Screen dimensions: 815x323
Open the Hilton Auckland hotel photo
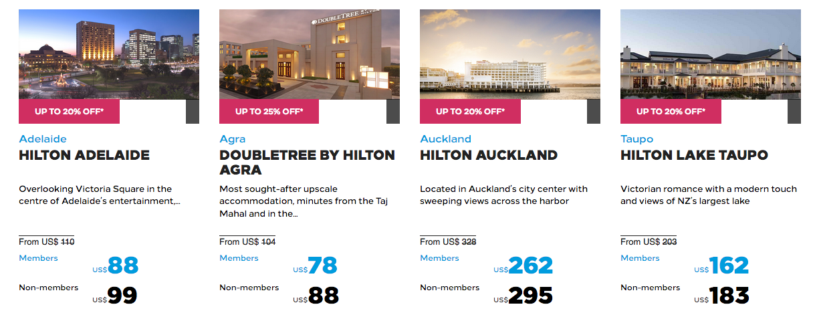pos(510,54)
